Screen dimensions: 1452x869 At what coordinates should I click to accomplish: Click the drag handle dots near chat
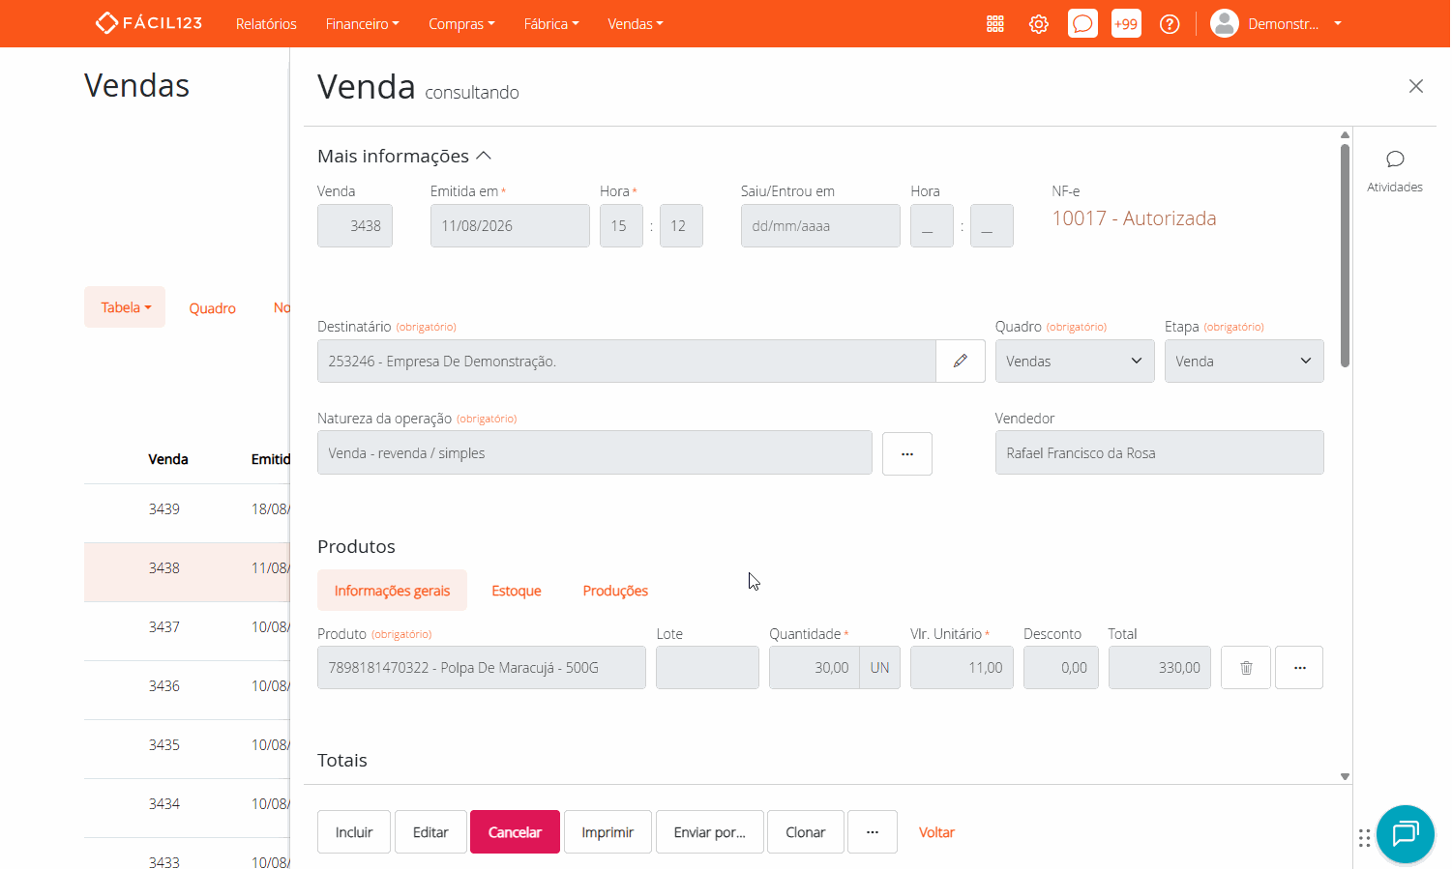pyautogui.click(x=1364, y=838)
